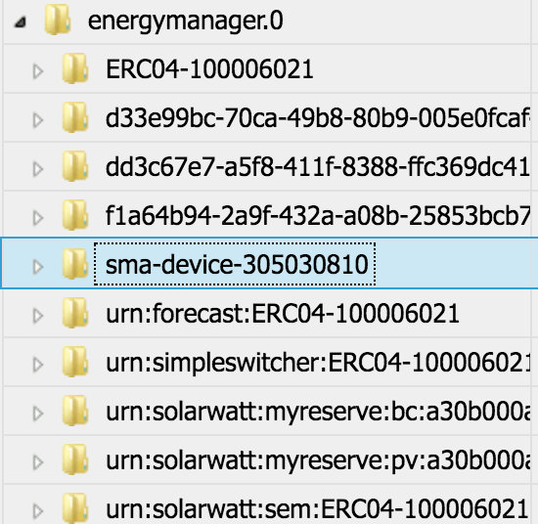Click the ERC04-100006021 folder icon
The height and width of the screenshot is (524, 538).
pos(75,68)
